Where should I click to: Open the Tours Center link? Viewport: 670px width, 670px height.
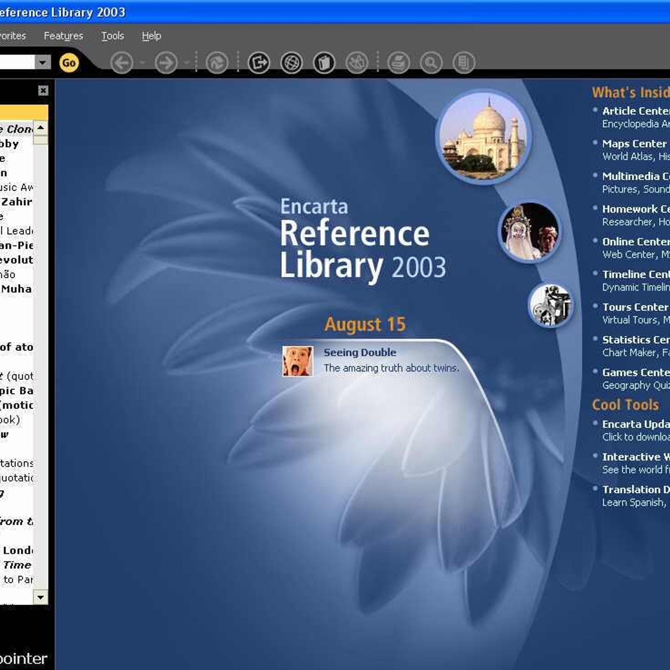(x=635, y=307)
